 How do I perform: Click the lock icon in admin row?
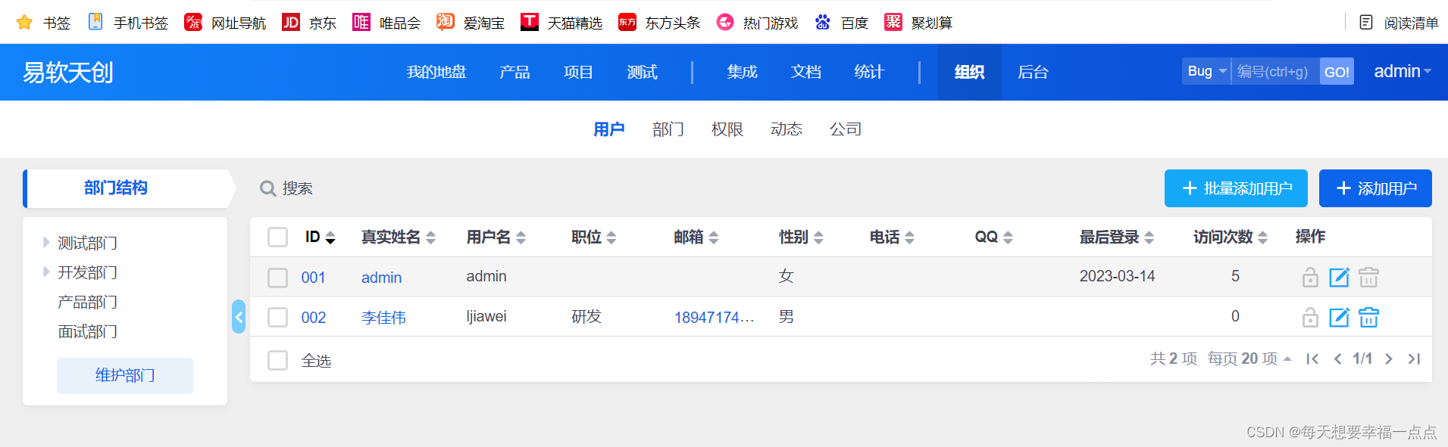click(x=1310, y=278)
